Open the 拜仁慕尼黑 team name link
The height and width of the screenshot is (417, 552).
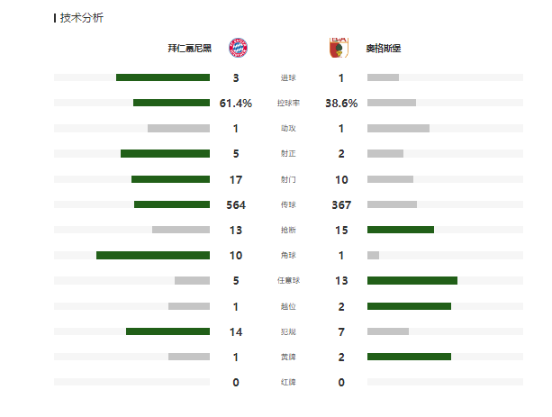[x=190, y=49]
